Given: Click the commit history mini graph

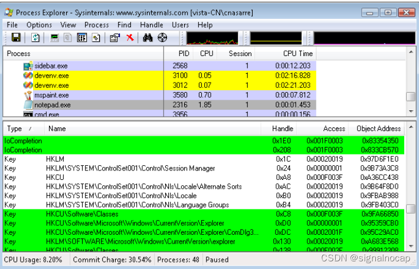Looking at the screenshot, I should [276, 38].
